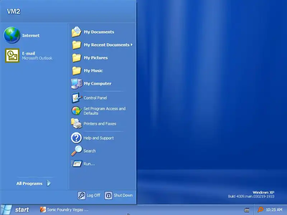Click the Windows flag on start button
The height and width of the screenshot is (215, 287).
(x=6, y=210)
